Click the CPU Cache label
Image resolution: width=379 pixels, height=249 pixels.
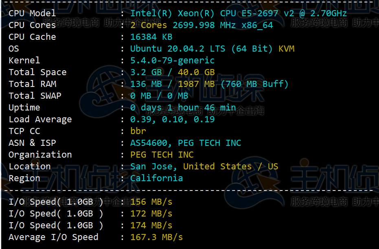[32, 37]
